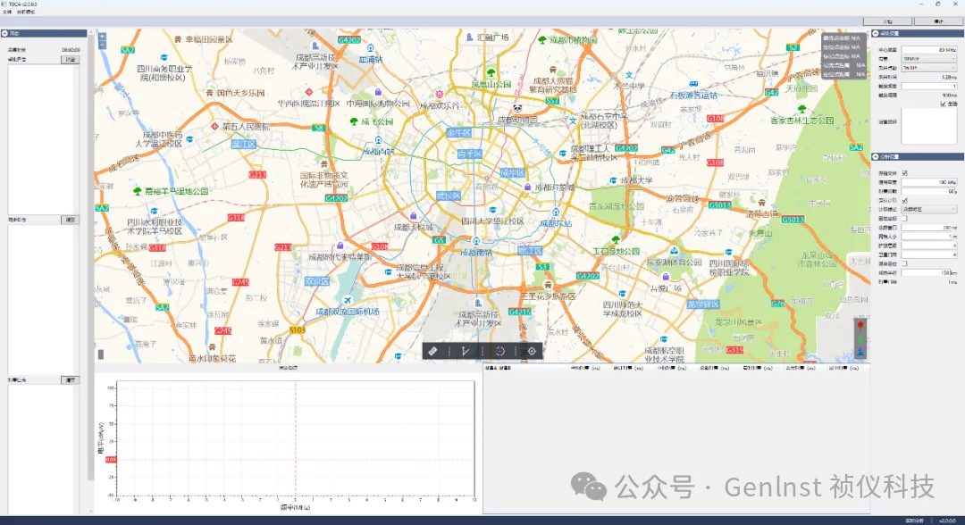Select the angle measurement tool on map toolbar
The image size is (965, 525).
point(466,351)
